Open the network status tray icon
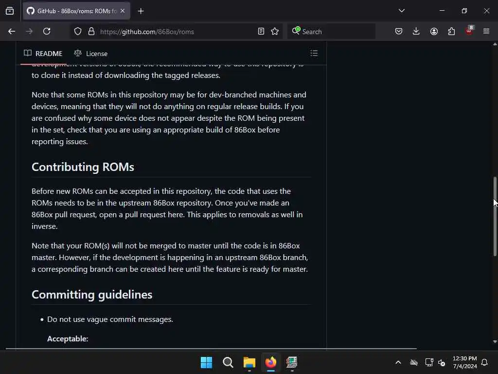The height and width of the screenshot is (374, 498). point(429,362)
